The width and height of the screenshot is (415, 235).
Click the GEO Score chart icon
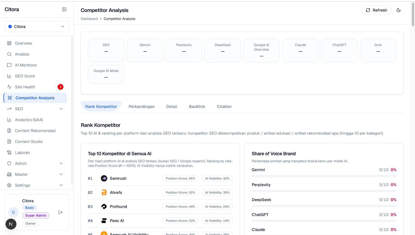(9, 76)
